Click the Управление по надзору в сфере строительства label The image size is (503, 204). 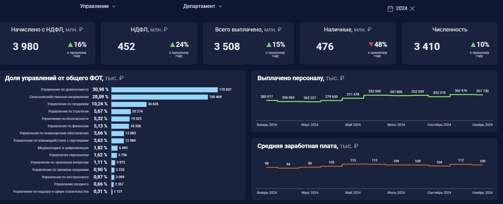click(x=51, y=191)
